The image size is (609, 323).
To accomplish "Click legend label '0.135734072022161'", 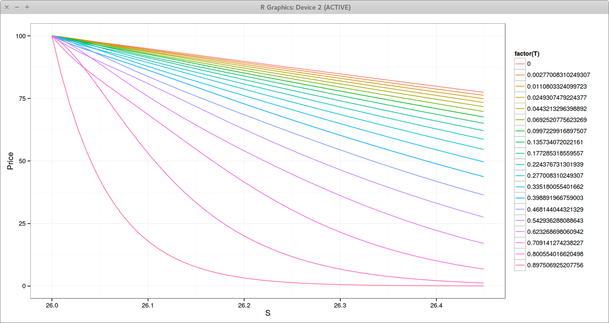I will click(x=555, y=142).
